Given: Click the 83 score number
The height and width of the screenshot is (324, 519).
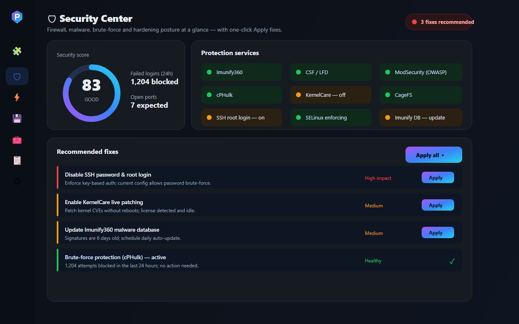Looking at the screenshot, I should coord(91,85).
